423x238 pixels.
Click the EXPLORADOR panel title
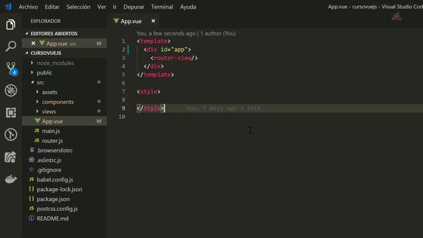click(x=46, y=21)
